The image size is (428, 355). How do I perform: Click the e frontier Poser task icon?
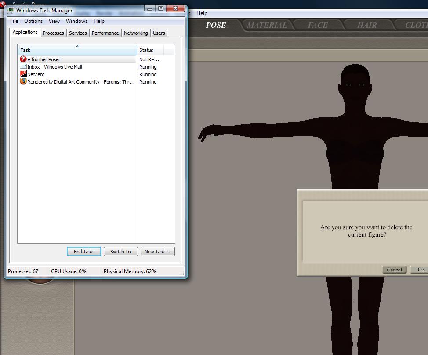pos(24,59)
